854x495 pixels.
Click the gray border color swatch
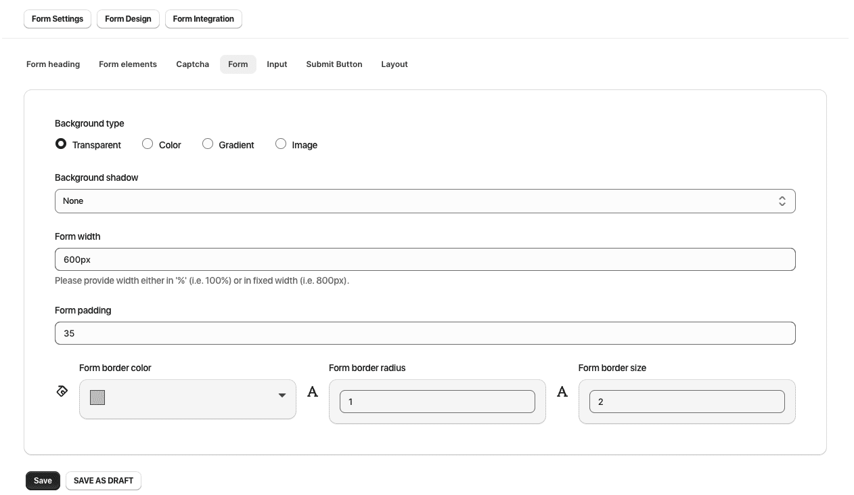pyautogui.click(x=97, y=397)
